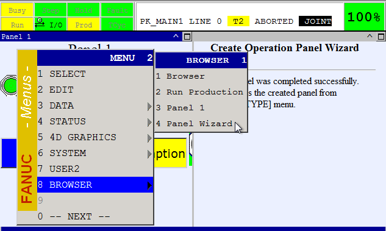386x231 pixels.
Task: Click the blue button on Panel 1
Action: pos(9,153)
